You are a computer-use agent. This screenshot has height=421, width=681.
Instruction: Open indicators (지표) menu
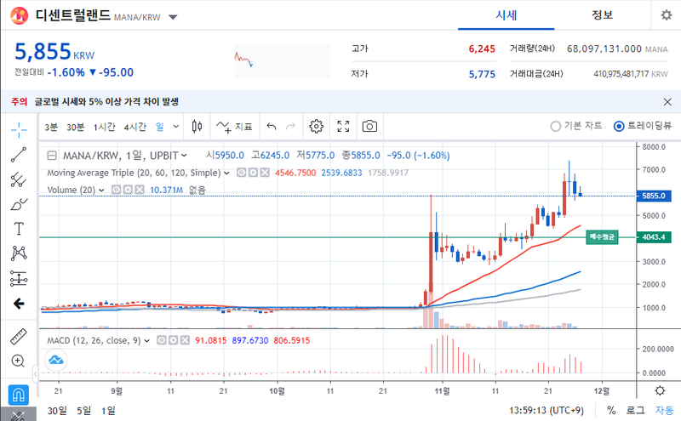(235, 126)
